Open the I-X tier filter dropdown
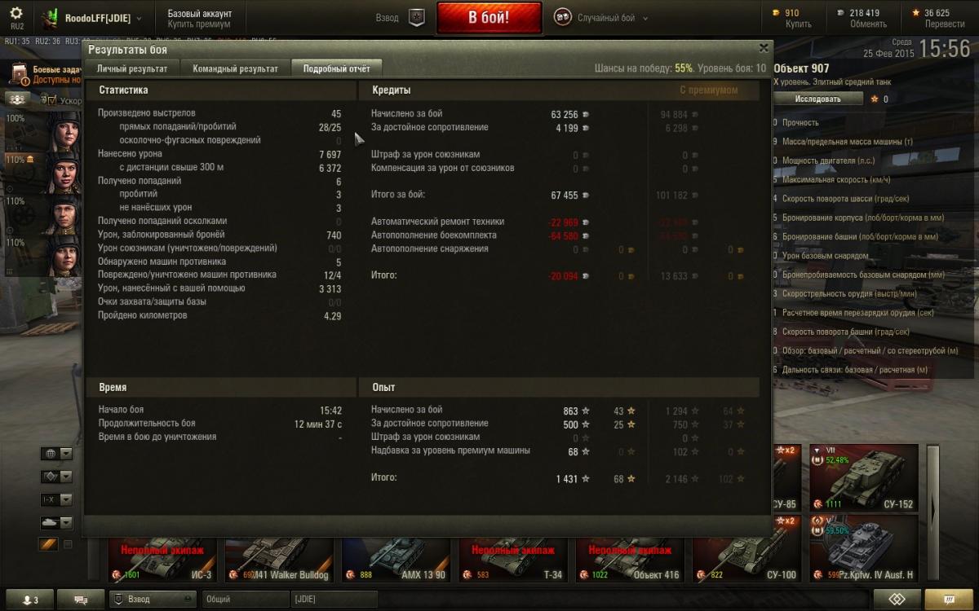 click(57, 499)
